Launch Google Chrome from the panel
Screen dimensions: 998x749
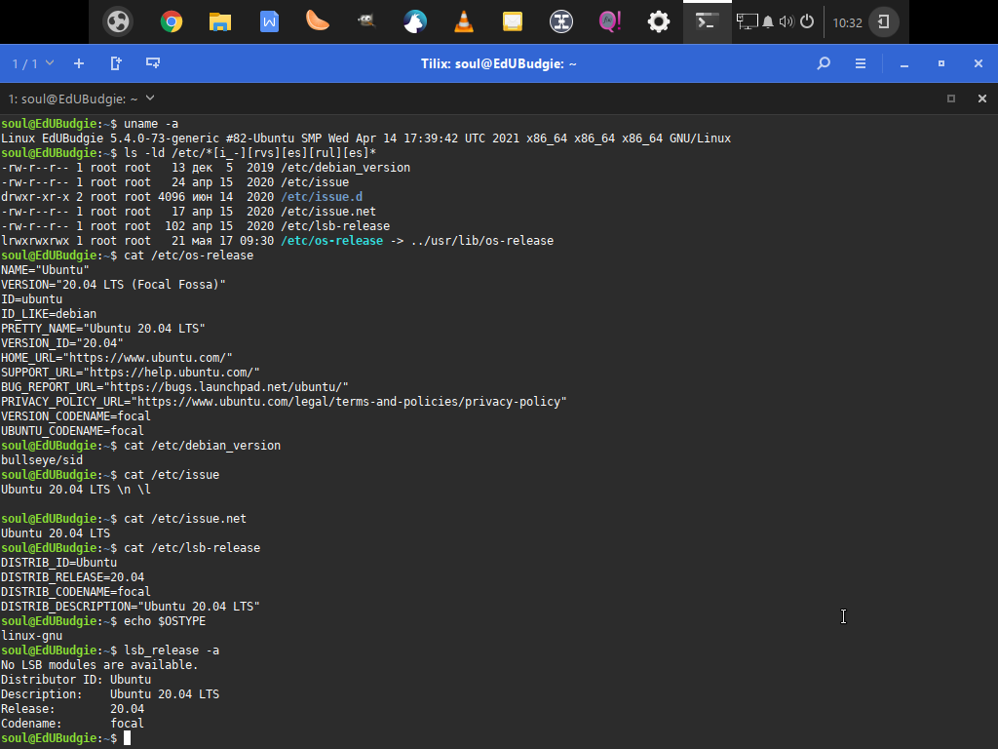pyautogui.click(x=172, y=21)
